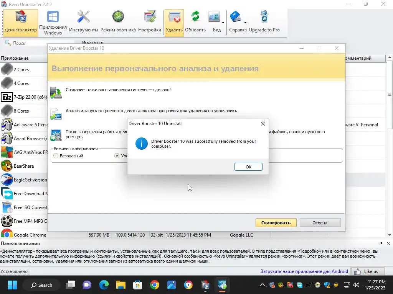Viewport: 393px width, 294px height.
Task: Select the Avant Browser entry
Action: (24, 138)
